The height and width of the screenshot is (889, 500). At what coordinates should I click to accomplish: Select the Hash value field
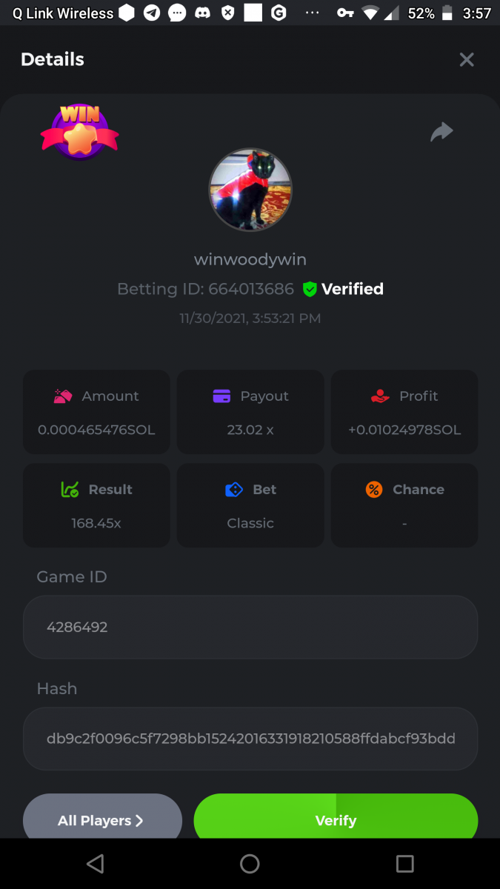click(x=250, y=739)
